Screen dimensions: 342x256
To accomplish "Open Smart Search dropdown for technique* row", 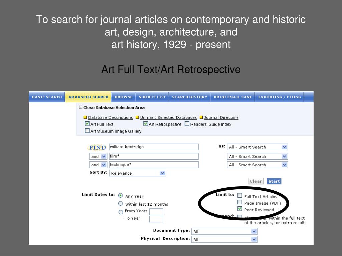I will point(258,165).
